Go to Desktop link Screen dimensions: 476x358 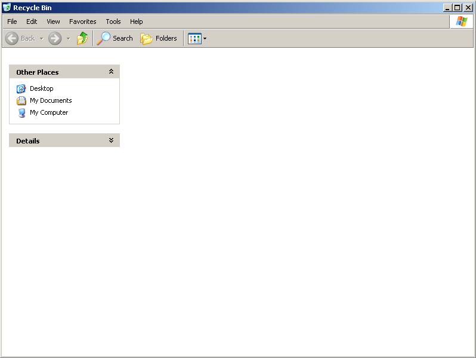[x=42, y=88]
